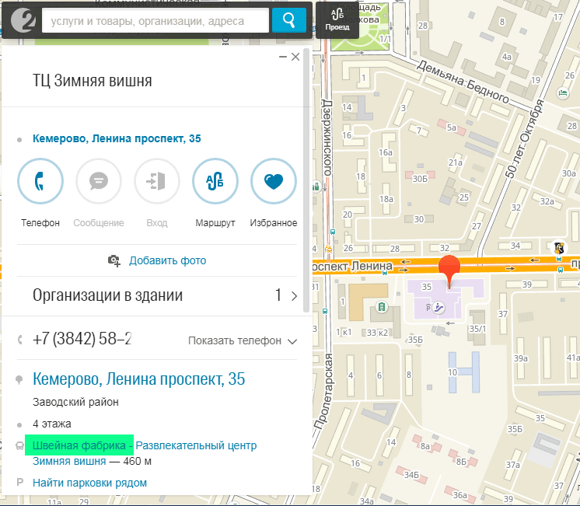Screen dimensions: 580x506
Task: Close the ТЦ Зимняя вишня card
Action: [295, 57]
